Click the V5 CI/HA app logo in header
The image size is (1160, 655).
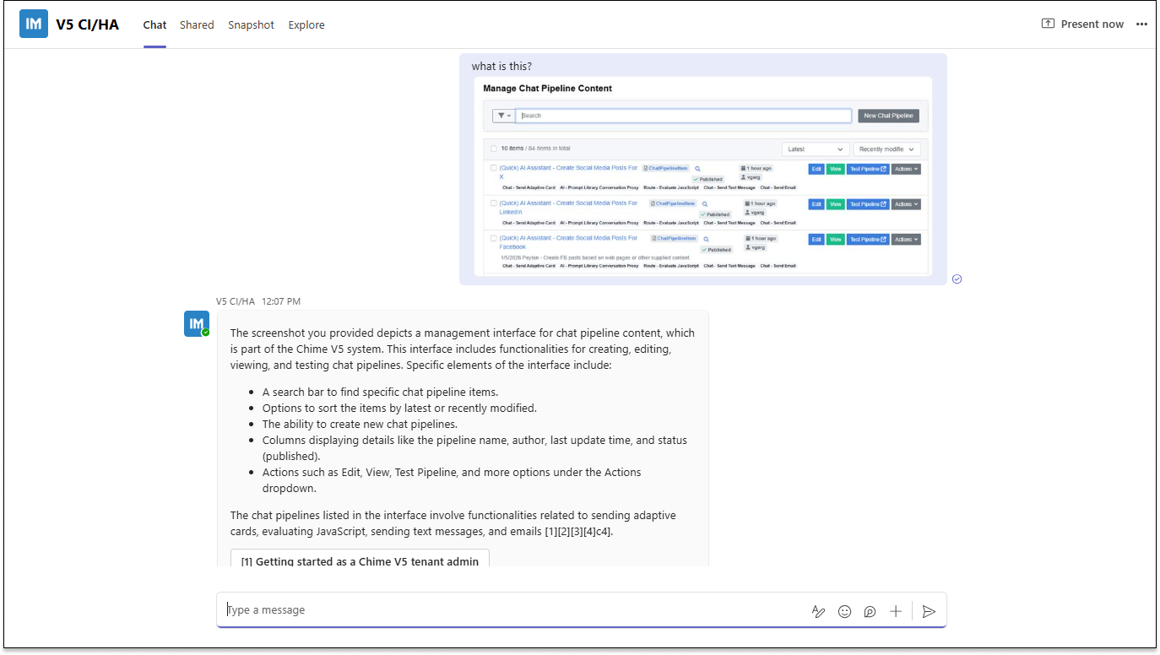click(34, 24)
